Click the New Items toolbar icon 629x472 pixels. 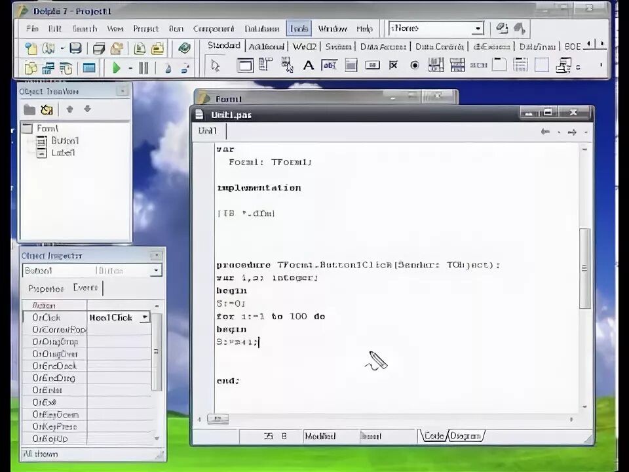tap(31, 49)
